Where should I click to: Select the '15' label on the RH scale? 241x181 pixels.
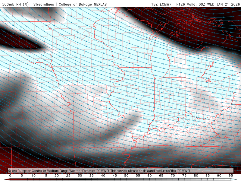[x=45, y=176]
